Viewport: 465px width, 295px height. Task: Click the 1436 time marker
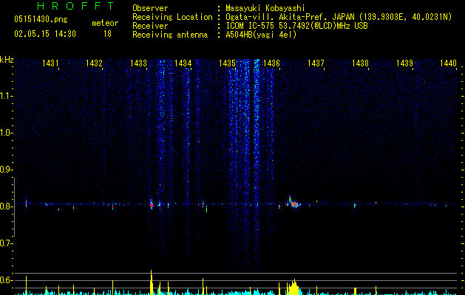pos(271,63)
